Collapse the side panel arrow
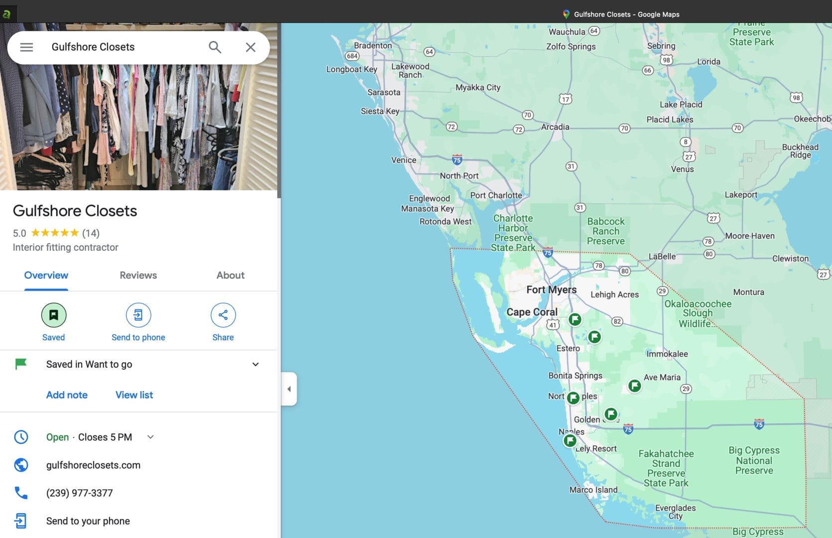 [289, 389]
